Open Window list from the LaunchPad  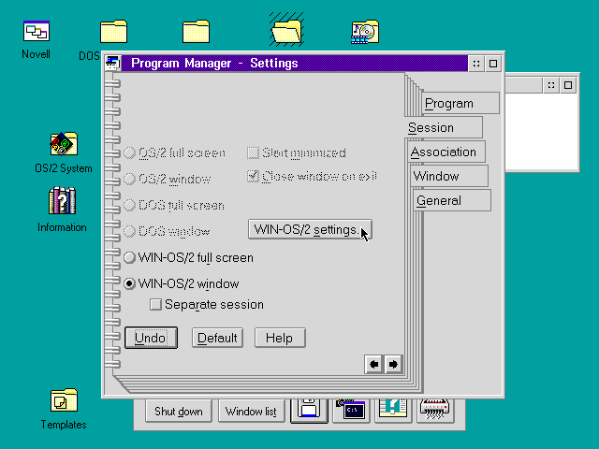(252, 412)
